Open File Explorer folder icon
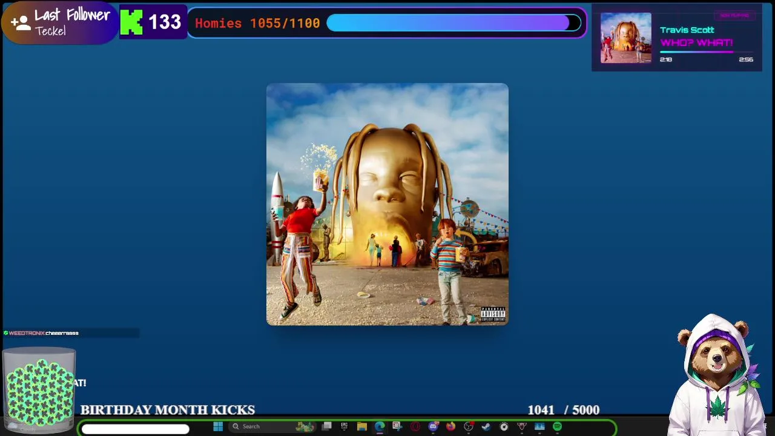Viewport: 775px width, 436px height. [361, 426]
